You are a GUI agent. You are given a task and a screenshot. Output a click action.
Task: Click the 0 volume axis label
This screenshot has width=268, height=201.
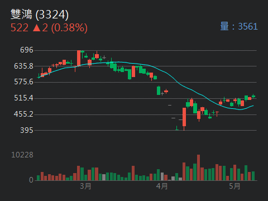[x=31, y=180]
